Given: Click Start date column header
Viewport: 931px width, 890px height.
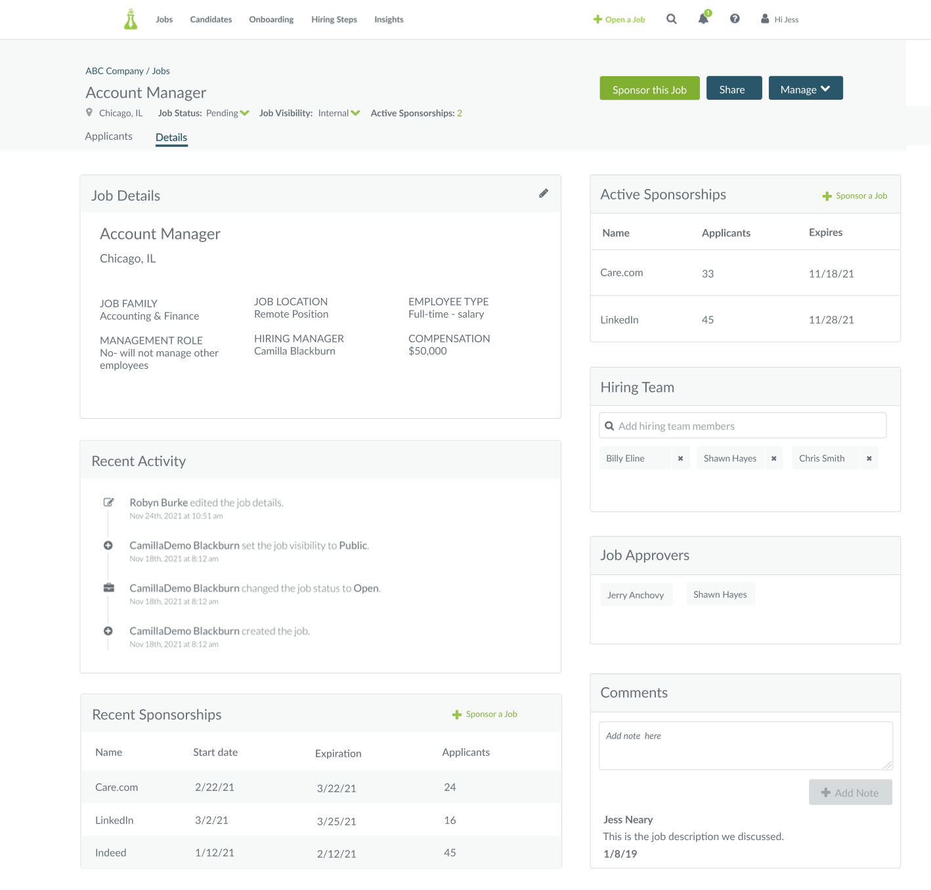Looking at the screenshot, I should point(215,752).
